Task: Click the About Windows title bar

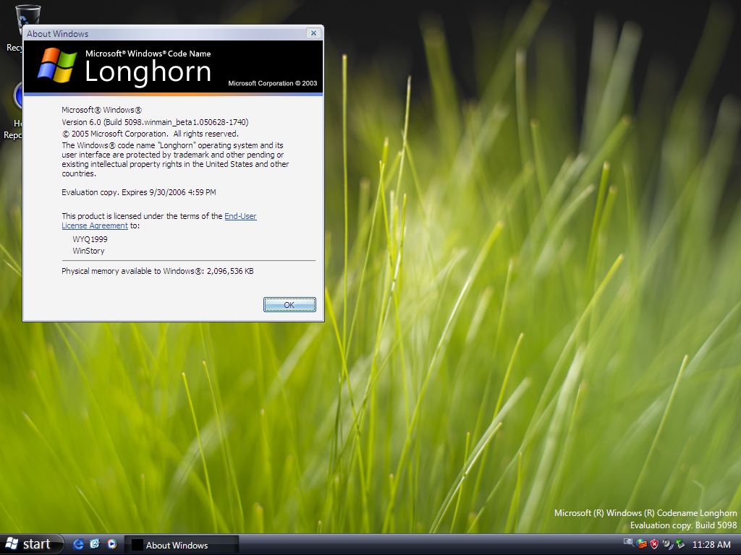Action: tap(166, 33)
